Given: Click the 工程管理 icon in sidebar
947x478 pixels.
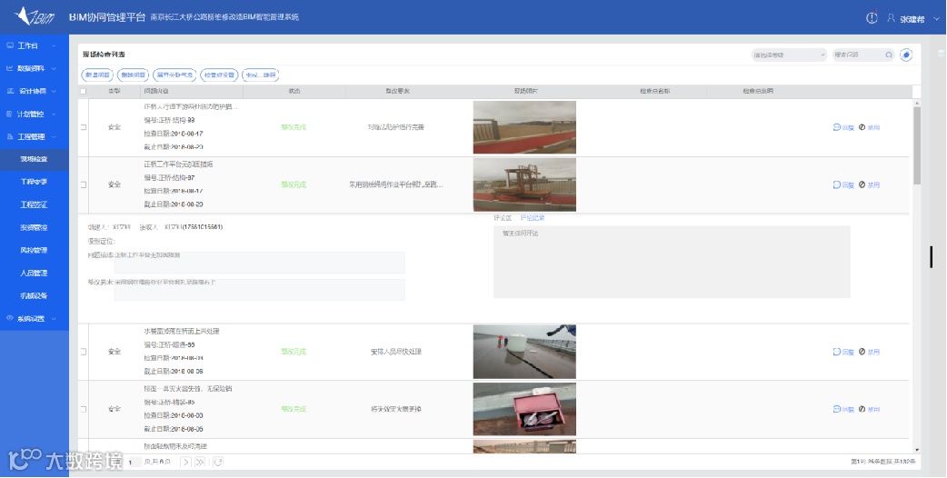Looking at the screenshot, I should pos(10,136).
